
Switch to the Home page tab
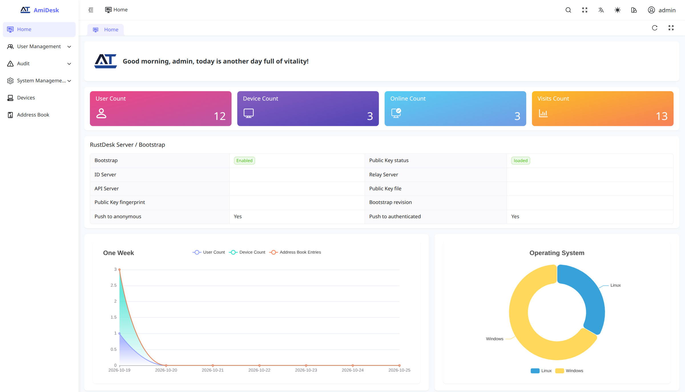click(x=106, y=30)
